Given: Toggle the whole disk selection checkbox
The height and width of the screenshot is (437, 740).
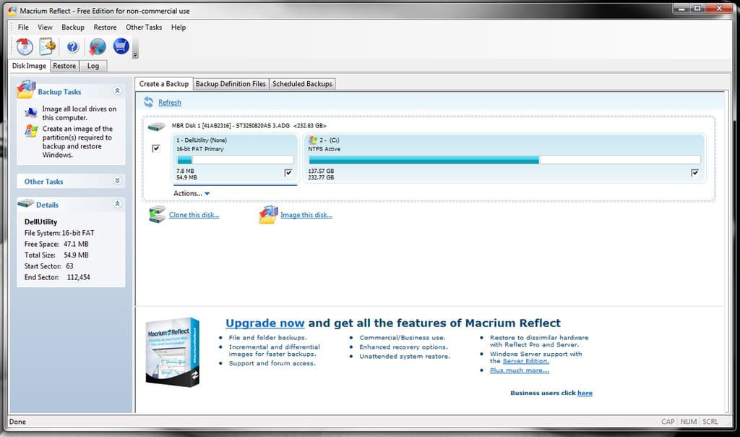Looking at the screenshot, I should click(156, 148).
